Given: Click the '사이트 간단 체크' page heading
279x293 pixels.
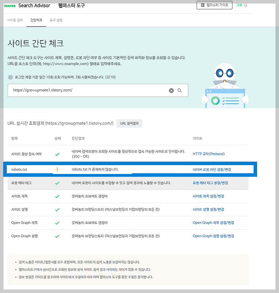Looking at the screenshot, I should [36, 43].
